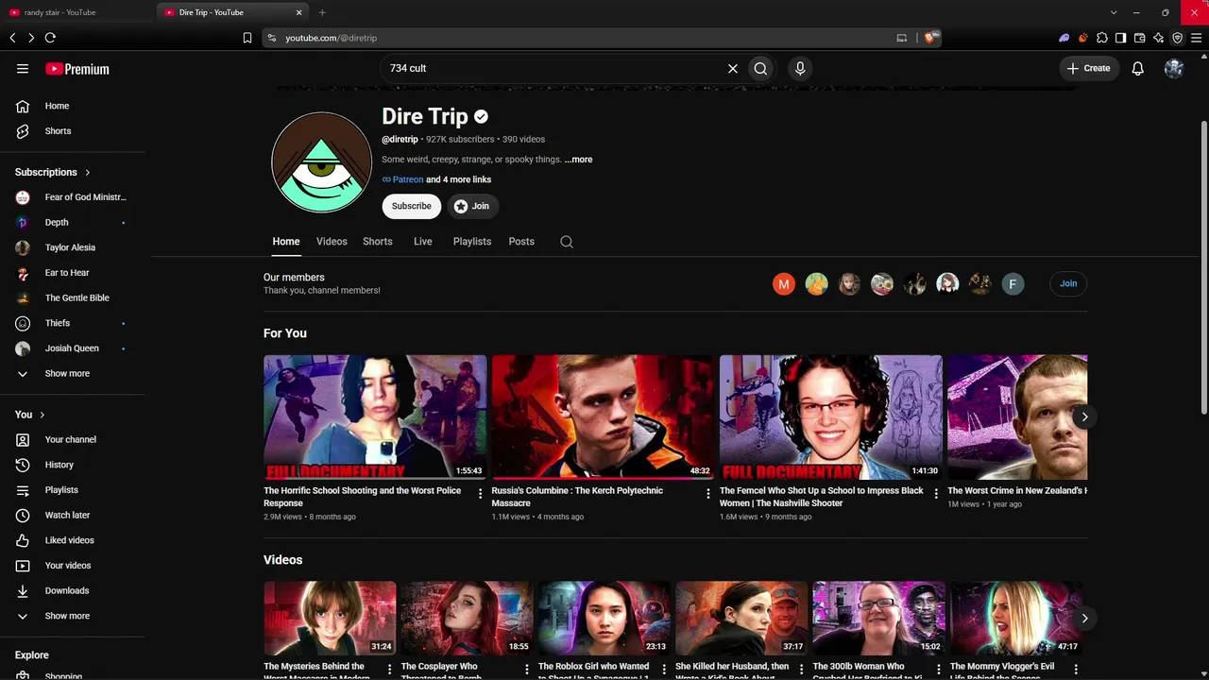Open the account avatar menu
The image size is (1209, 680).
pos(1174,68)
